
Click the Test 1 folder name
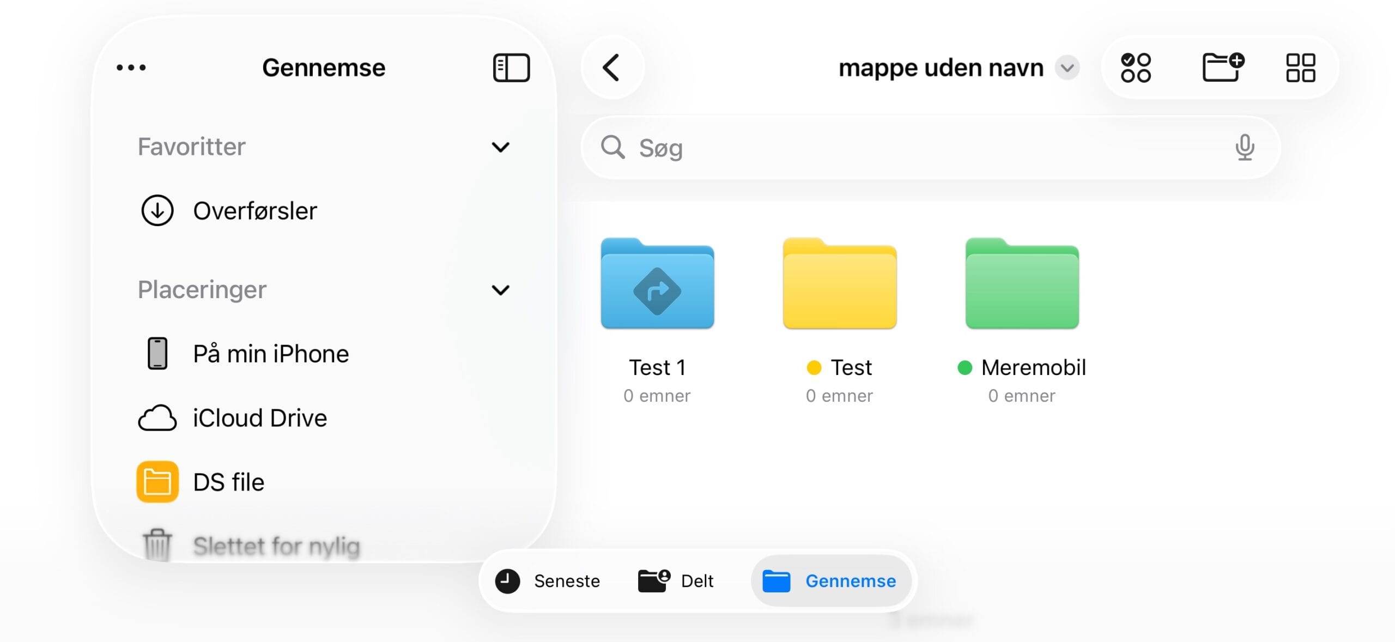[x=657, y=367]
